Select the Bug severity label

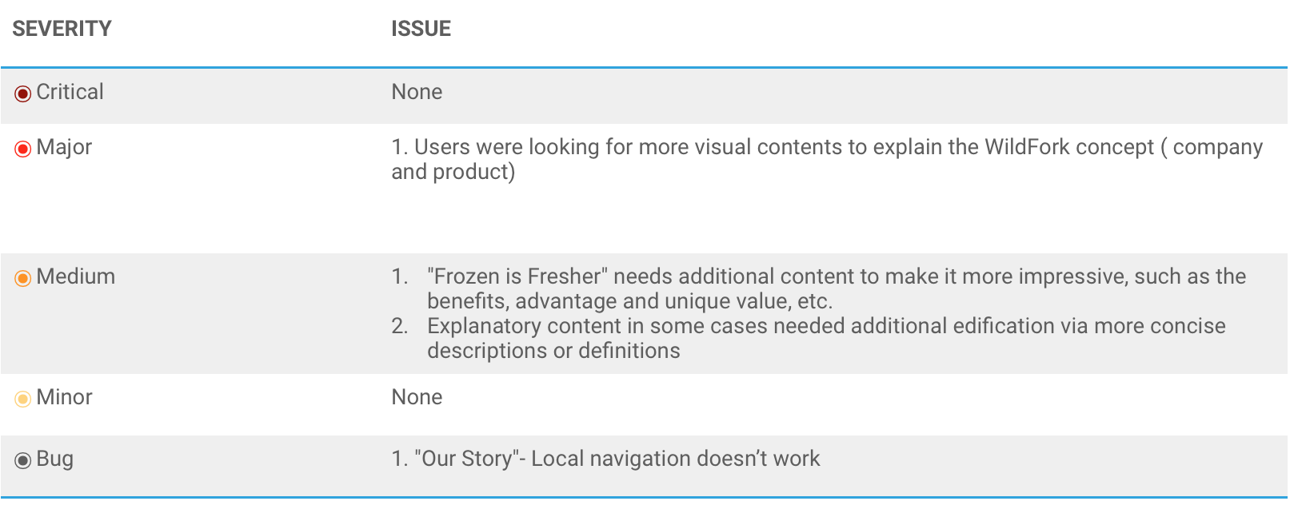tap(55, 459)
